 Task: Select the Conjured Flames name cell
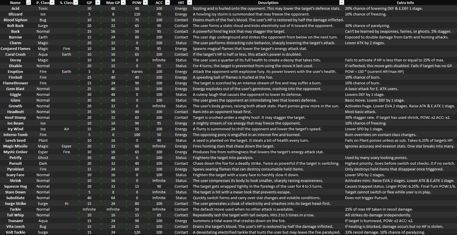click(x=16, y=48)
